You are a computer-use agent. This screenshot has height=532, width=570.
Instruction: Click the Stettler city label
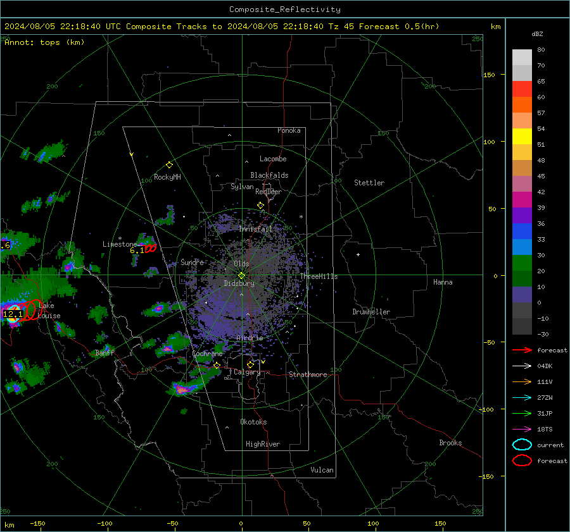(369, 183)
